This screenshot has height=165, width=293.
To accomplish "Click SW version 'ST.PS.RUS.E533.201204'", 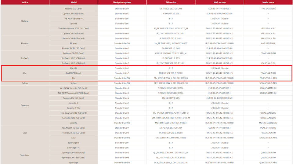I will (x=171, y=128).
